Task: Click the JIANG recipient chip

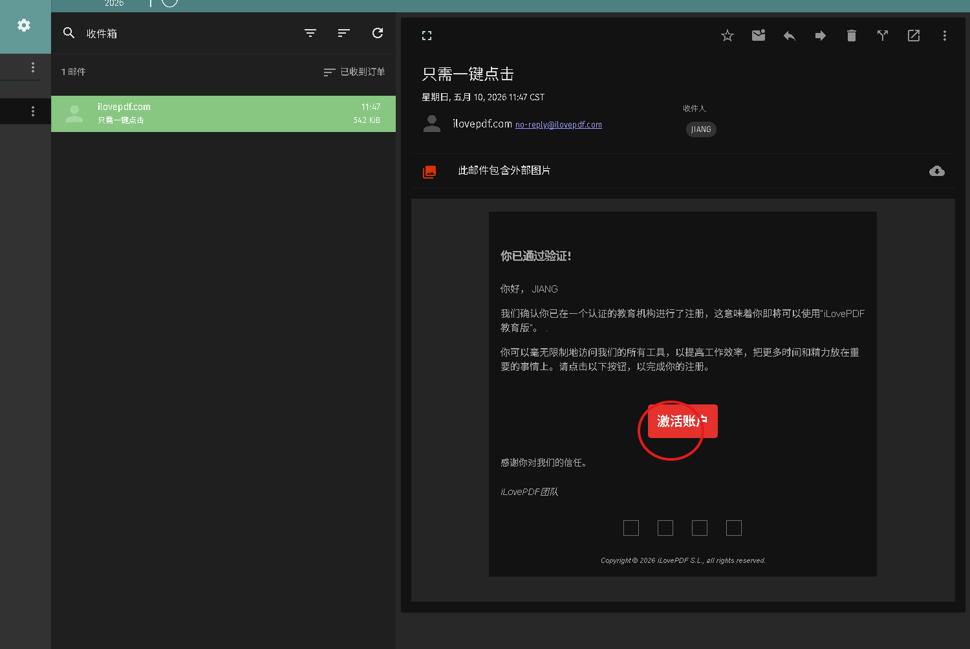Action: click(701, 129)
